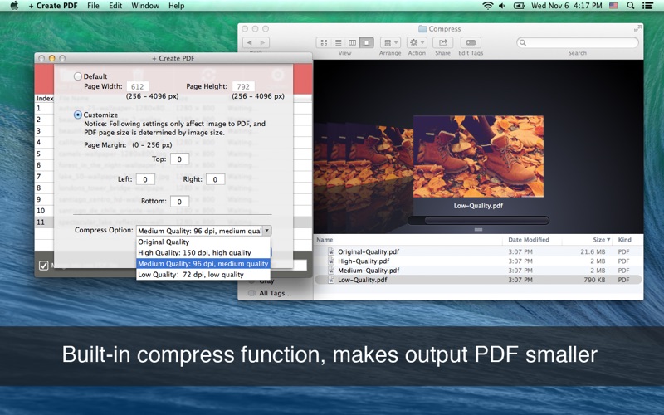Open the US flag input source menu
Image resolution: width=664 pixels, height=415 pixels.
point(613,6)
